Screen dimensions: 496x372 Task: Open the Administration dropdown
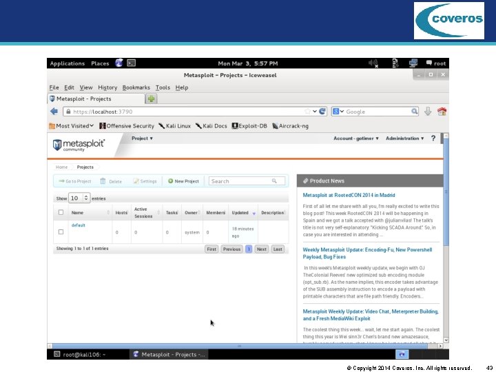coord(404,138)
